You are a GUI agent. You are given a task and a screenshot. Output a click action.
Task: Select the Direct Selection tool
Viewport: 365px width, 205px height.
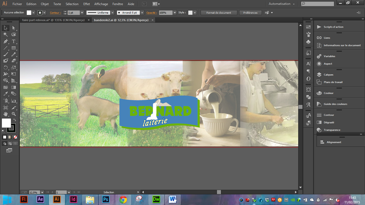(x=14, y=28)
